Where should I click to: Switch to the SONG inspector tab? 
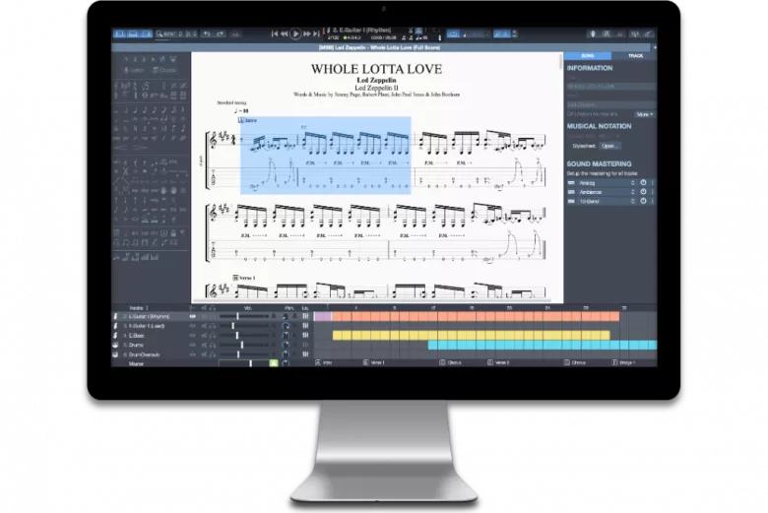(588, 56)
